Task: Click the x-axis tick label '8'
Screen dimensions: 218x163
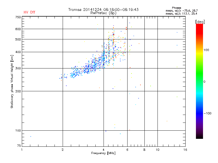Action: 144,150
